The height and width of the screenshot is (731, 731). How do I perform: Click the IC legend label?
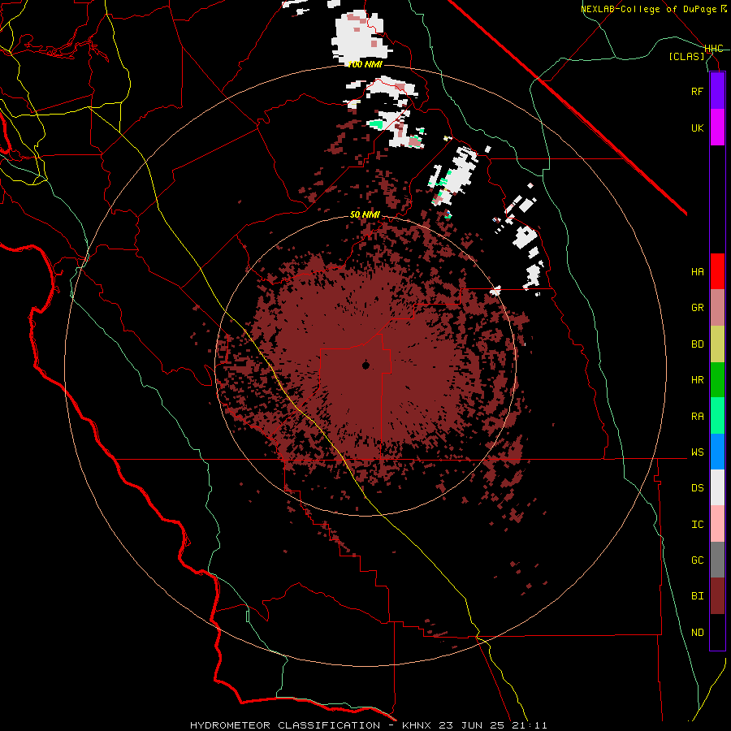pos(697,525)
